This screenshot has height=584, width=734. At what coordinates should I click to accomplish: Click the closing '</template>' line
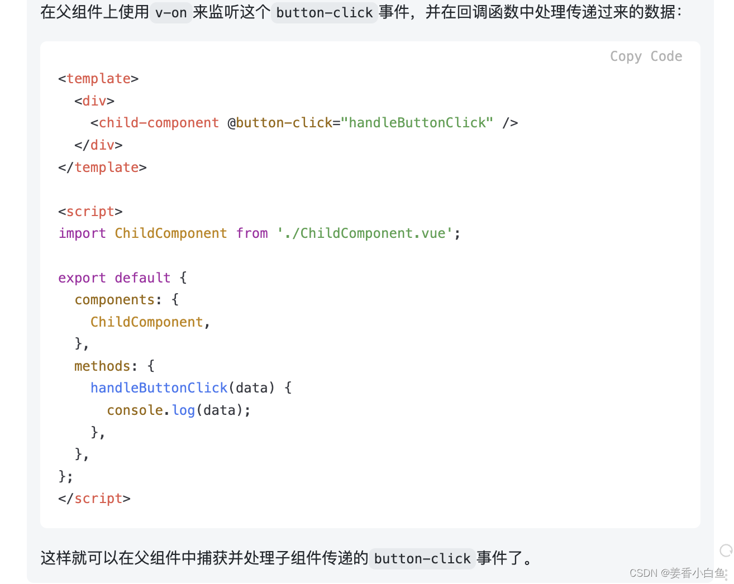click(x=102, y=167)
